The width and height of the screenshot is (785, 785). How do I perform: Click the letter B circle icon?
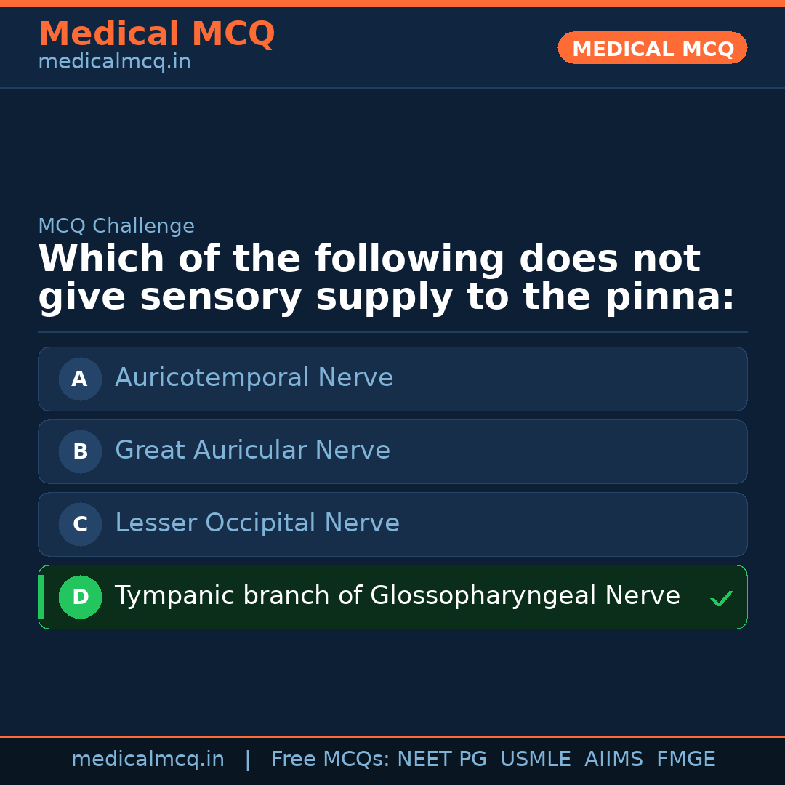click(x=80, y=451)
